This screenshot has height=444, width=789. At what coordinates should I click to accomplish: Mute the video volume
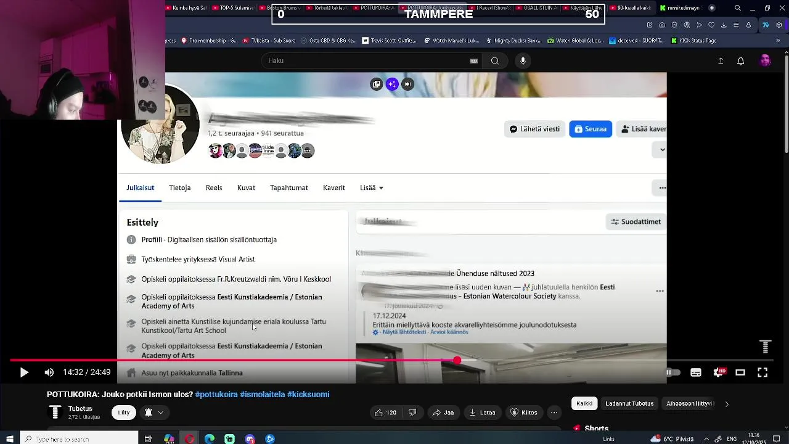click(49, 372)
